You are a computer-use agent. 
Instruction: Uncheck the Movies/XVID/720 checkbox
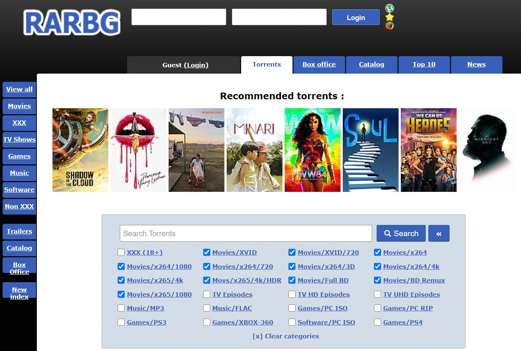click(292, 252)
